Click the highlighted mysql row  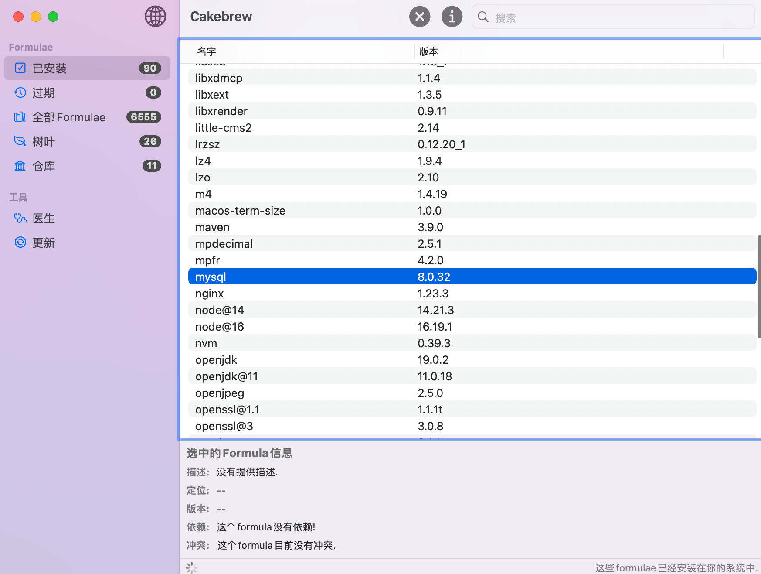click(472, 277)
